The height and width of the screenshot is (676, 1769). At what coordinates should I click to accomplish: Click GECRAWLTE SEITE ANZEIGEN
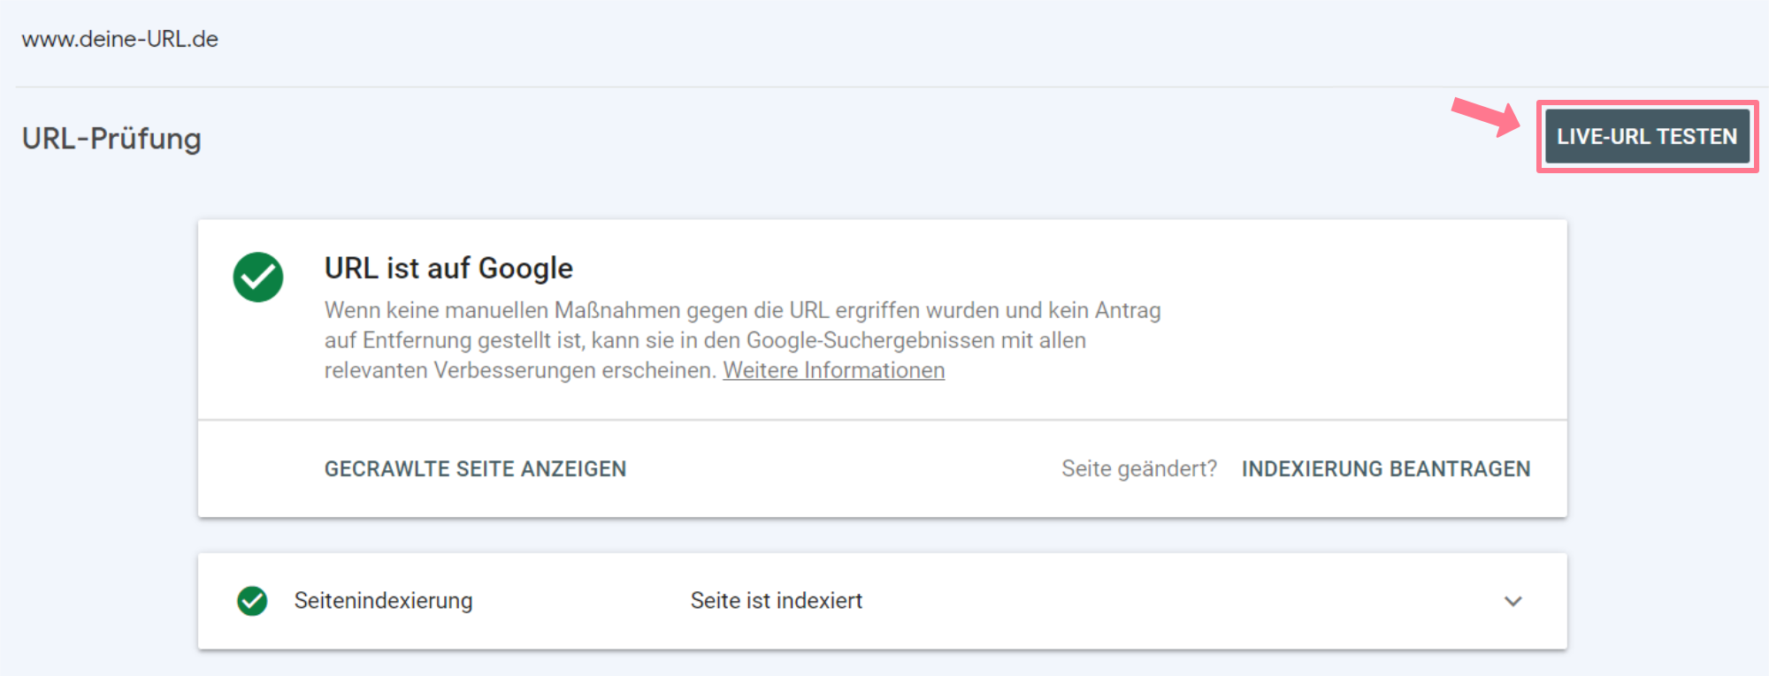pyautogui.click(x=475, y=469)
